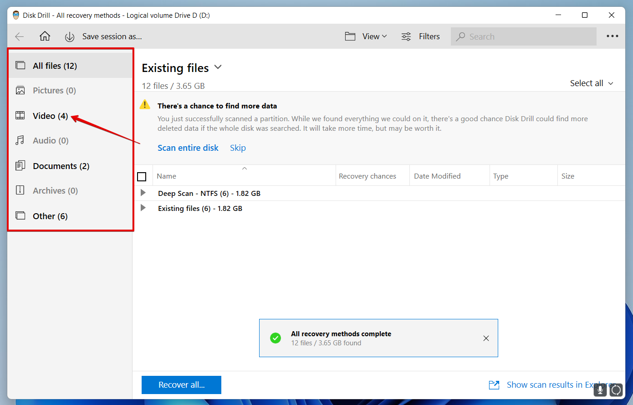Go back using the back arrow
Screen dimensions: 633x405
coord(20,36)
